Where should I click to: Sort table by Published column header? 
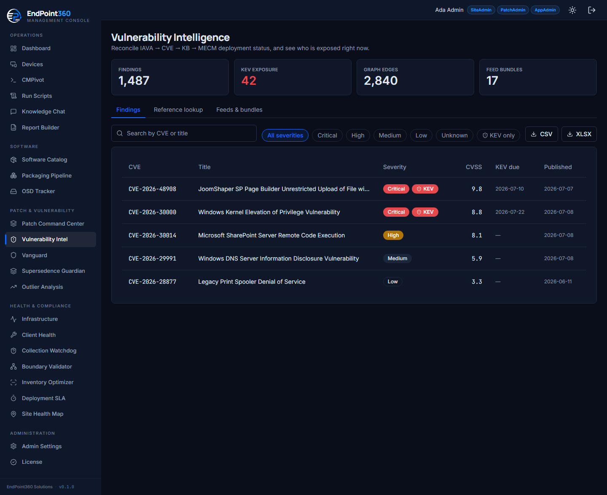click(558, 167)
